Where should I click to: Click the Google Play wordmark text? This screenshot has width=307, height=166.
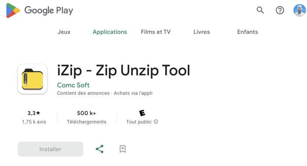click(49, 11)
